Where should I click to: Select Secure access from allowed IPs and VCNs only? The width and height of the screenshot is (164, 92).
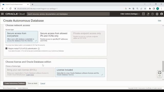click(x=55, y=37)
